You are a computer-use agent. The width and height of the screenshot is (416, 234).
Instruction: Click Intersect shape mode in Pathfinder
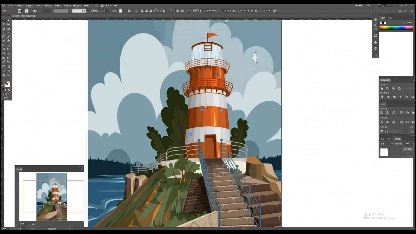[393, 88]
